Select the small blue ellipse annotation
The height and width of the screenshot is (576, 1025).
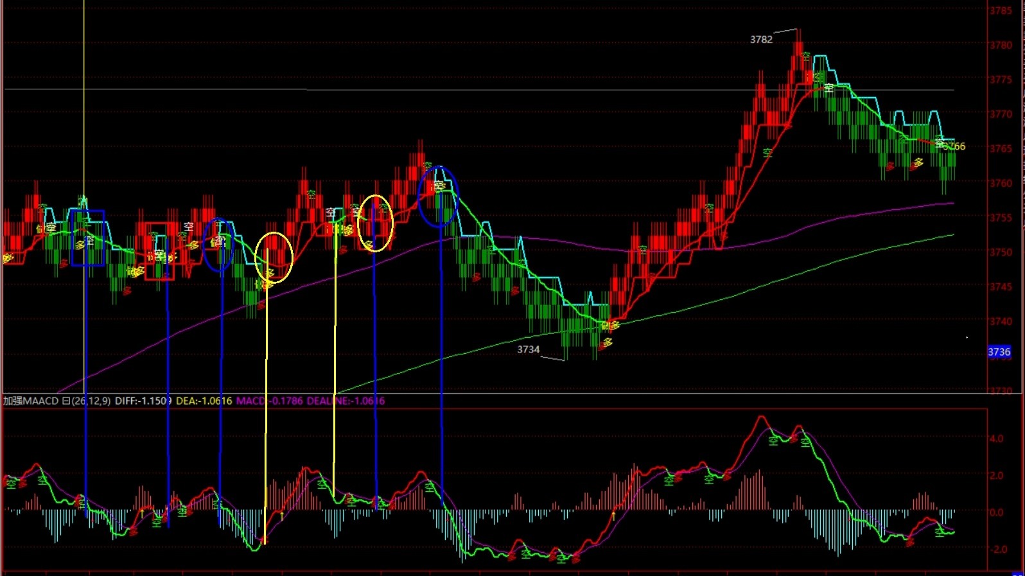click(219, 244)
